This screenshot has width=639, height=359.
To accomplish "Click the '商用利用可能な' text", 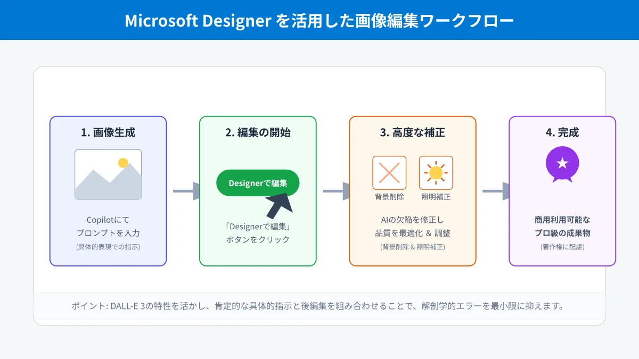I will [x=562, y=220].
